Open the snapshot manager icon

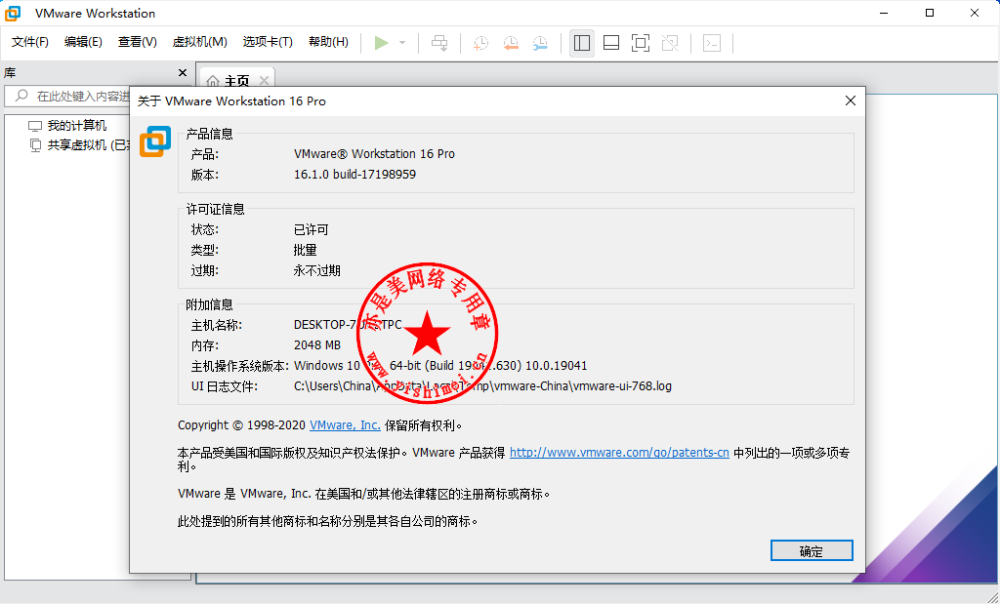pyautogui.click(x=540, y=43)
